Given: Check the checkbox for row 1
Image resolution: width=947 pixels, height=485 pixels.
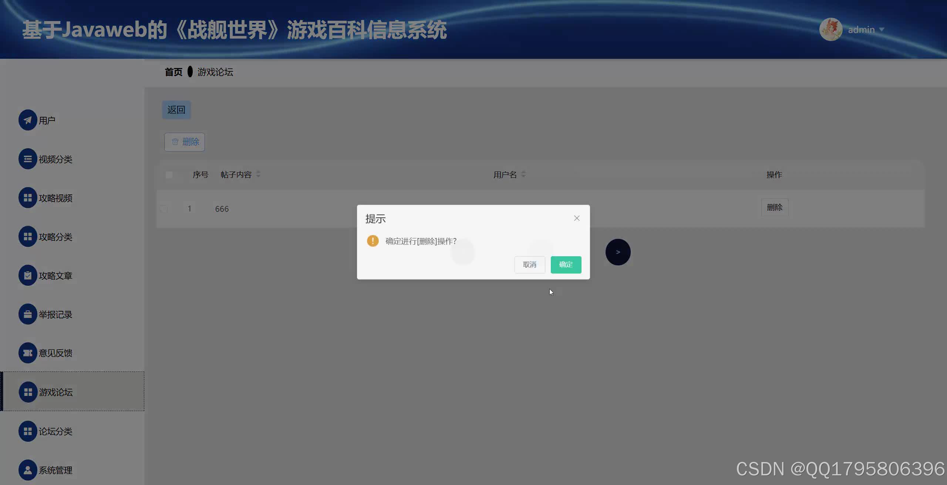Looking at the screenshot, I should click(163, 208).
